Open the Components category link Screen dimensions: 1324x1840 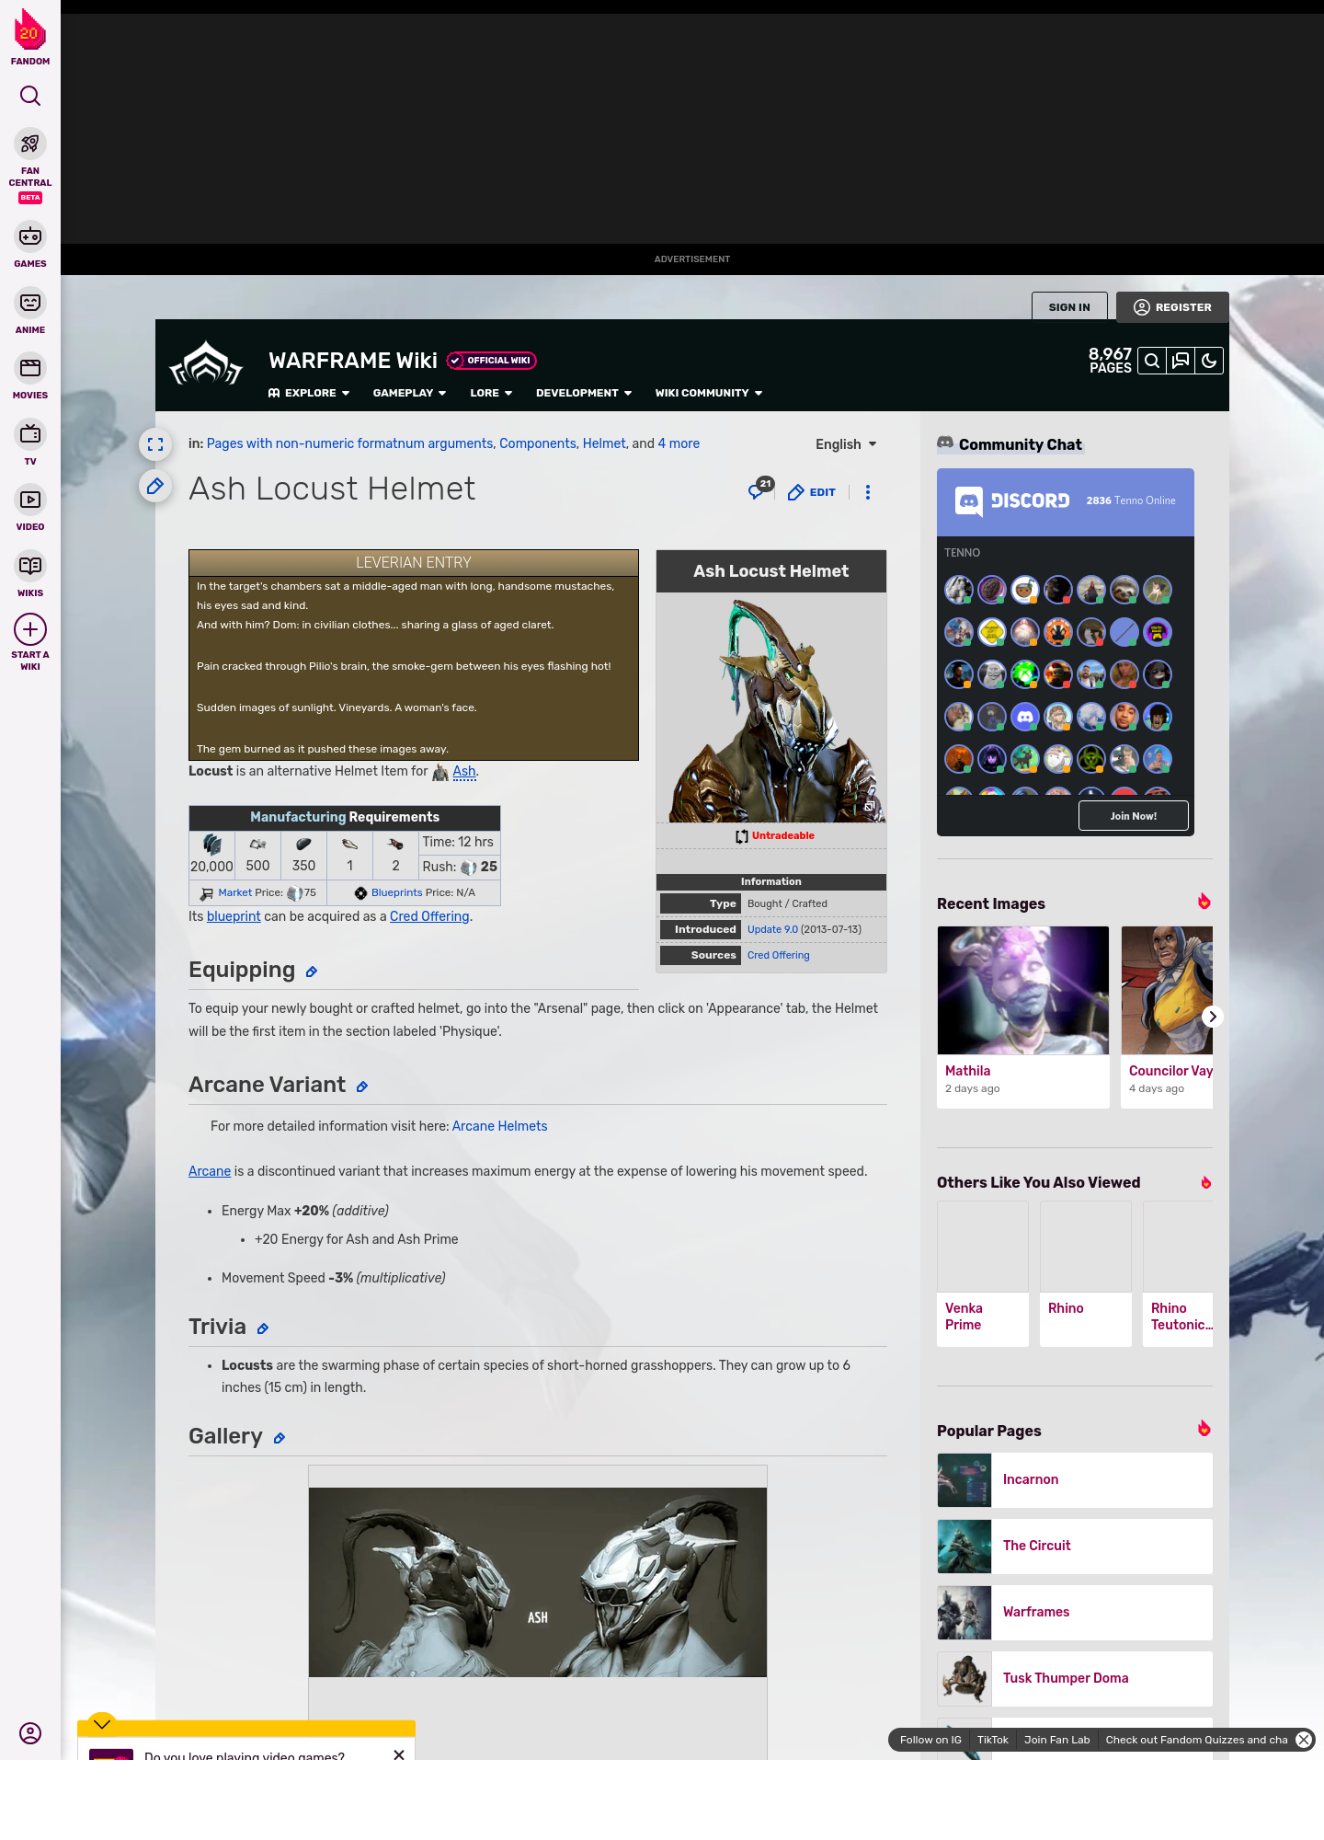[x=538, y=443]
